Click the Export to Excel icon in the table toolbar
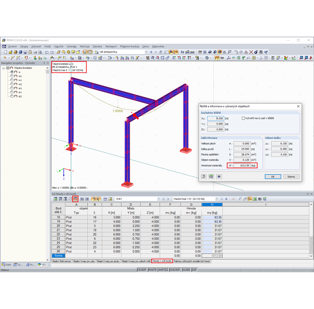Image resolution: width=314 pixels, height=309 pixels. (x=255, y=199)
